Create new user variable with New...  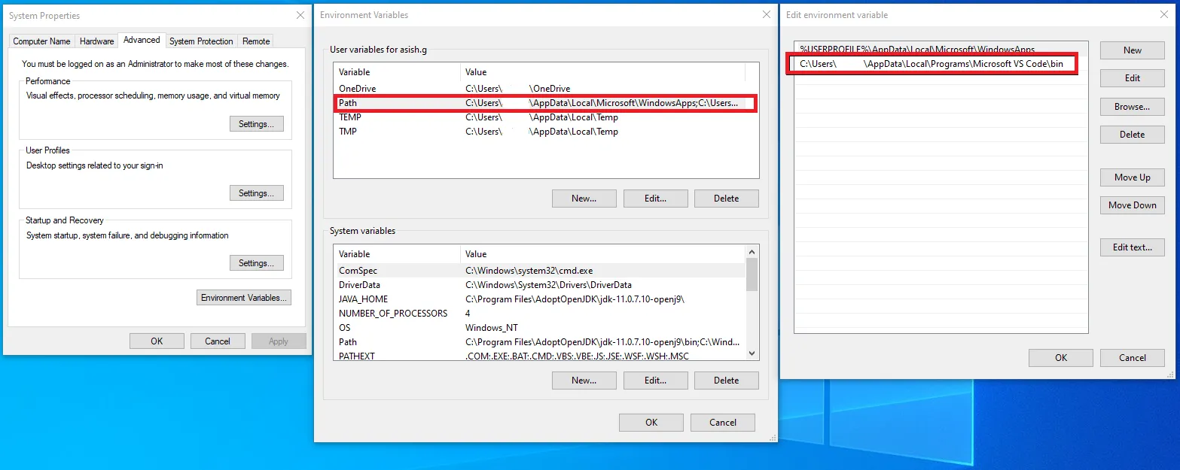584,199
